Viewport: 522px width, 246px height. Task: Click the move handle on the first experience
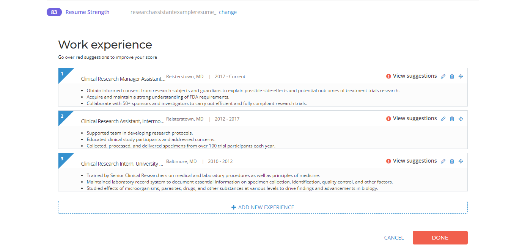461,77
